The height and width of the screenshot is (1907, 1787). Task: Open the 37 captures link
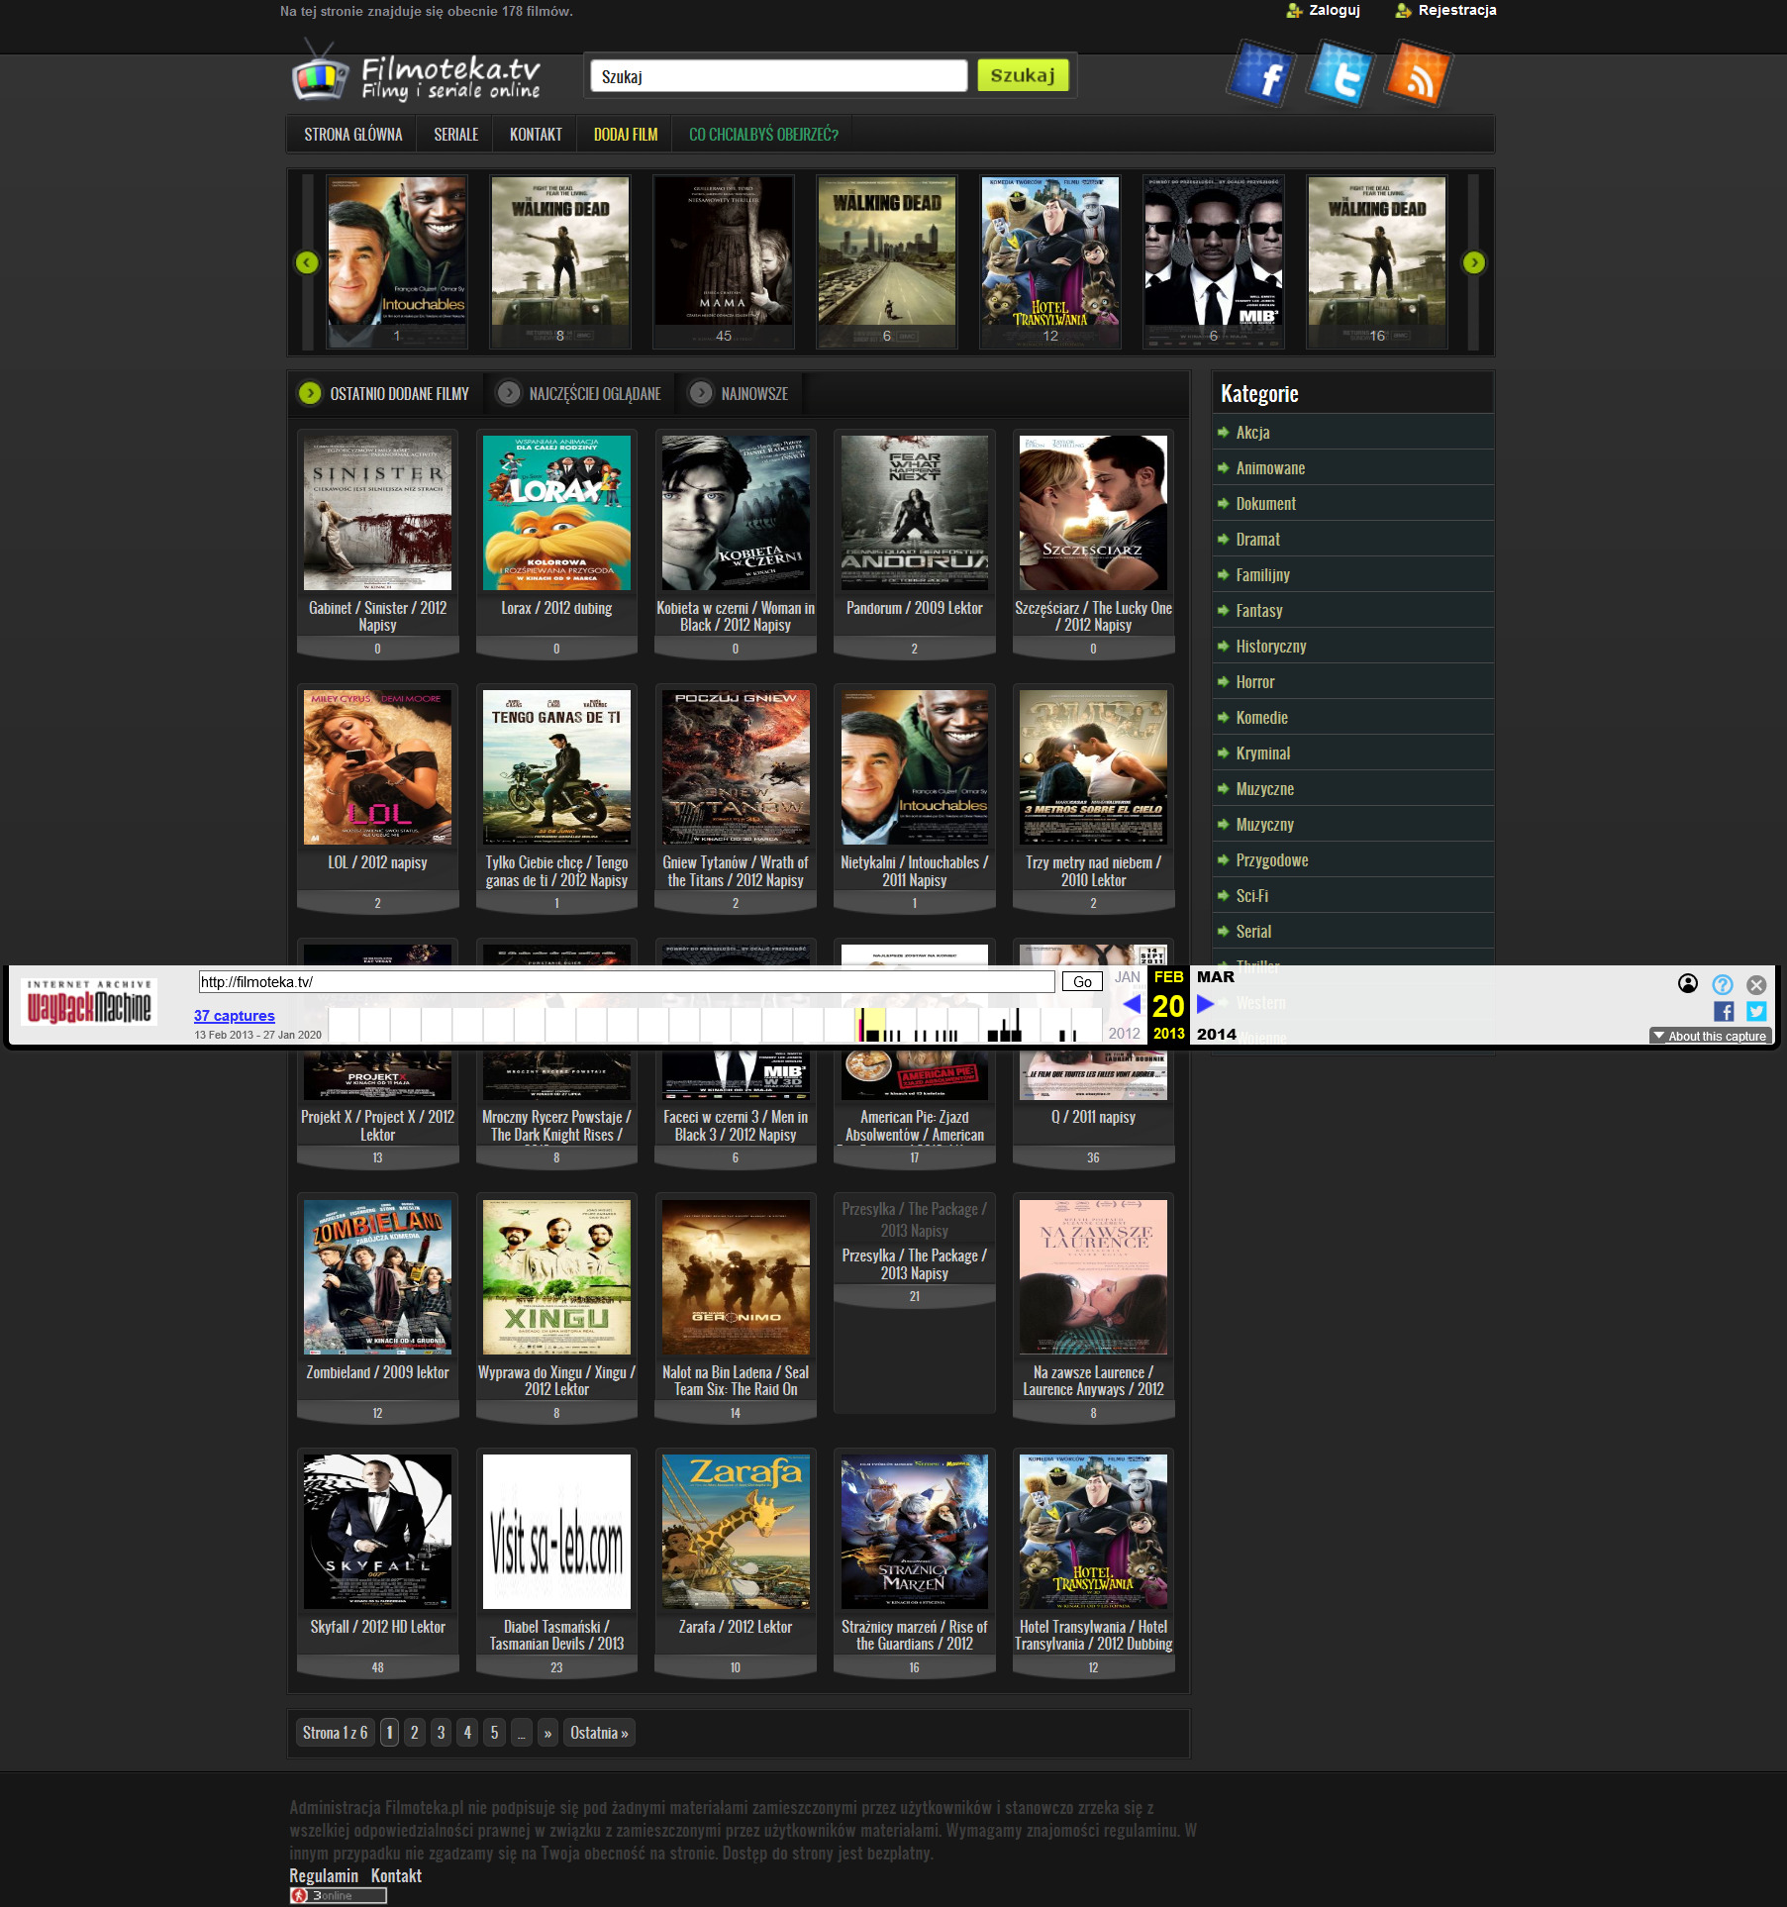point(235,1016)
